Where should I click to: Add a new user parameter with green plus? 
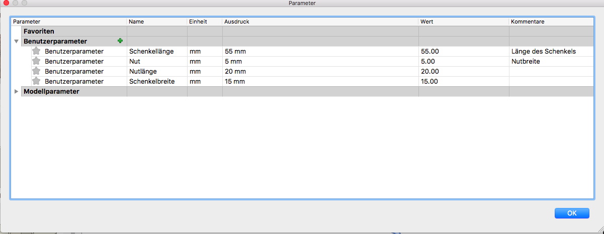120,41
